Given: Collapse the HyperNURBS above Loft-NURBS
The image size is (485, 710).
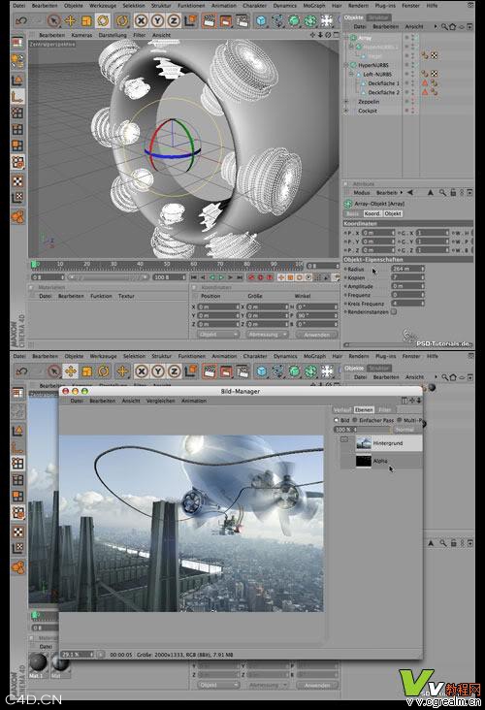Looking at the screenshot, I should click(347, 65).
